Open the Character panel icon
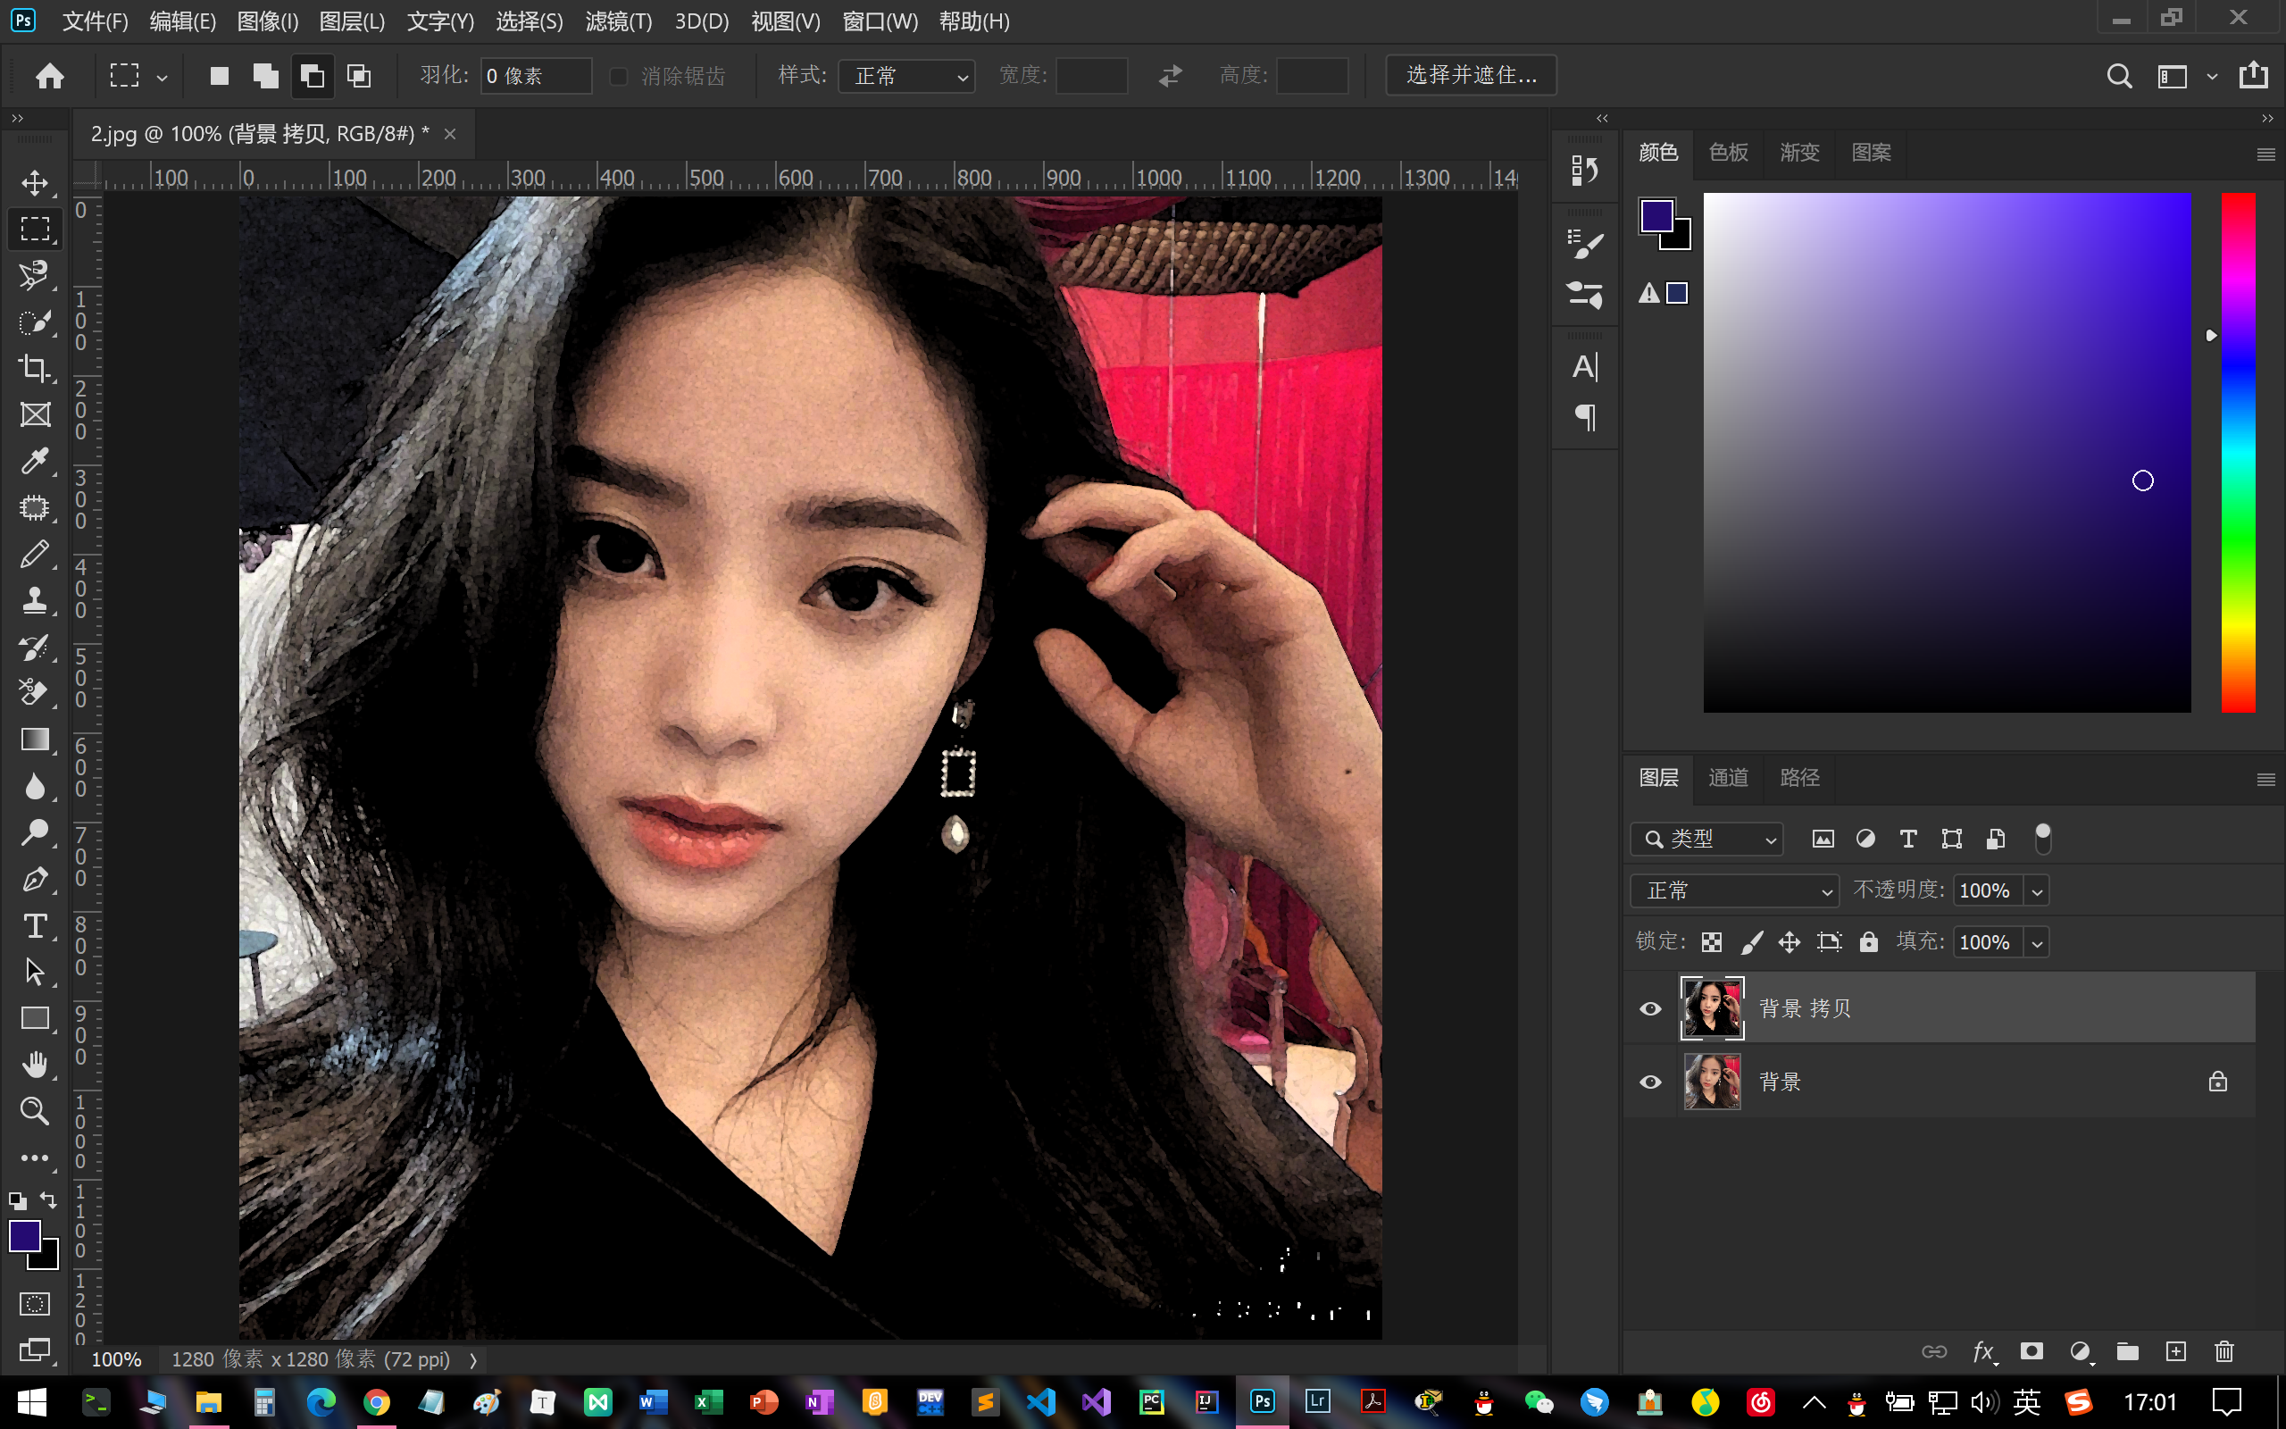This screenshot has width=2286, height=1429. [1584, 367]
